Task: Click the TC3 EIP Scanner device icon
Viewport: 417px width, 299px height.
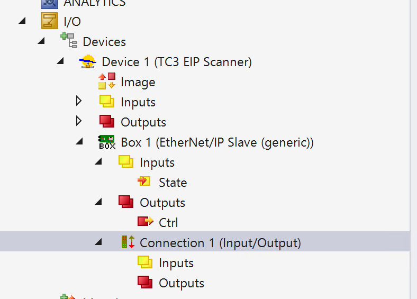Action: pos(88,62)
